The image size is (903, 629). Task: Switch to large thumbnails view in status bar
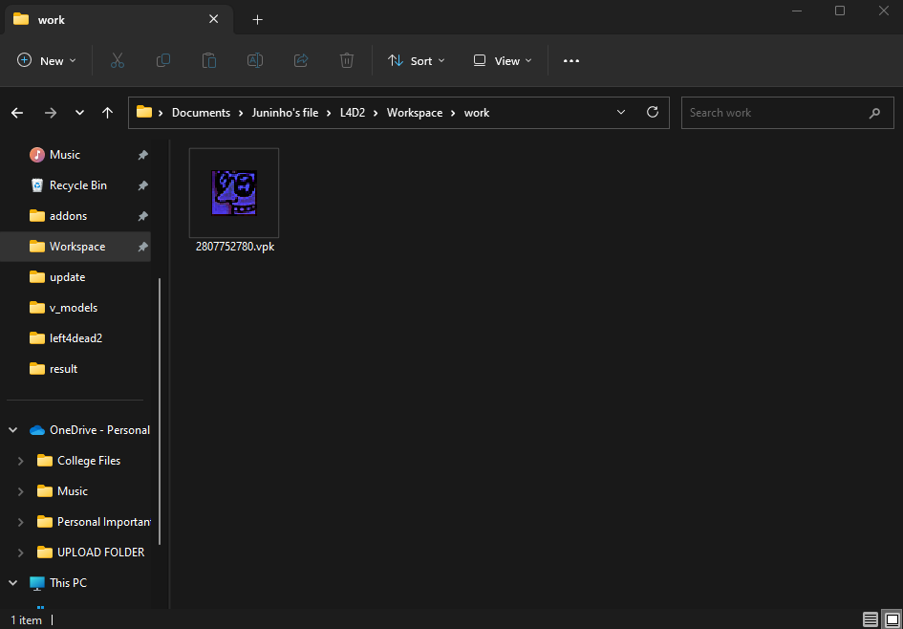click(x=892, y=619)
